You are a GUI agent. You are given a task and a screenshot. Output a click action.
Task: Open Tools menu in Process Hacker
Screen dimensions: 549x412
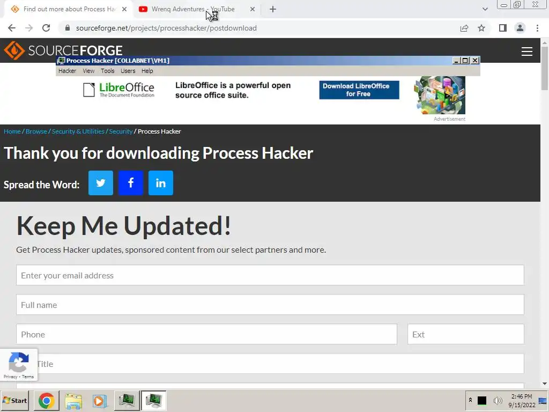pyautogui.click(x=107, y=71)
